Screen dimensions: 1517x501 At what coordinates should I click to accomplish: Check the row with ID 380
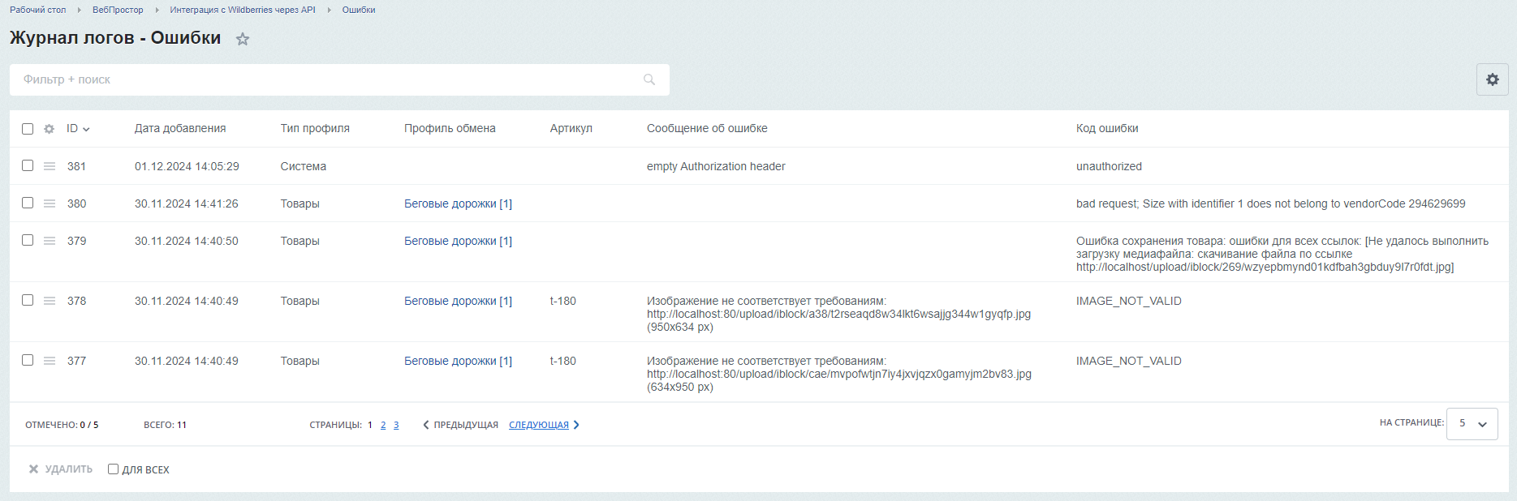coord(28,203)
